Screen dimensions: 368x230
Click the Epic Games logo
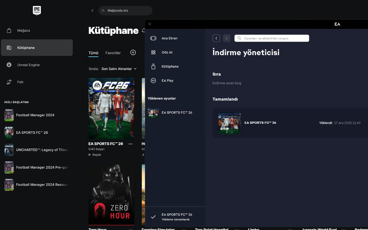click(37, 10)
